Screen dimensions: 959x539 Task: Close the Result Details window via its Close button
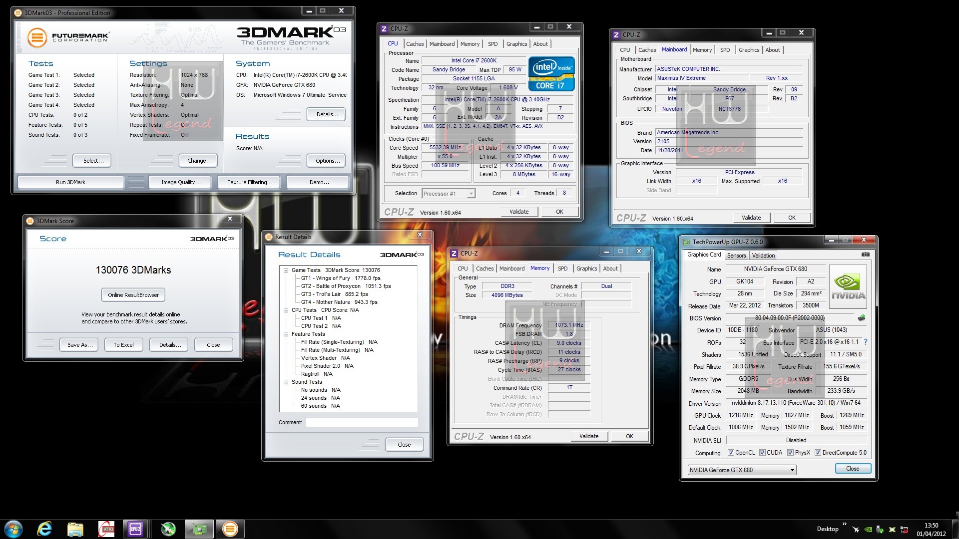tap(404, 445)
